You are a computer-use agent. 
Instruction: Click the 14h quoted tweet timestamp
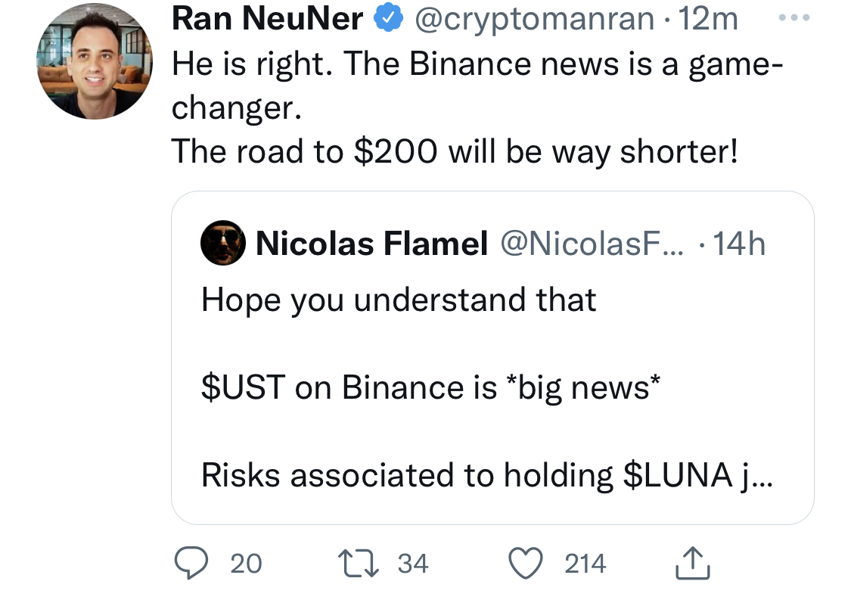tap(739, 243)
